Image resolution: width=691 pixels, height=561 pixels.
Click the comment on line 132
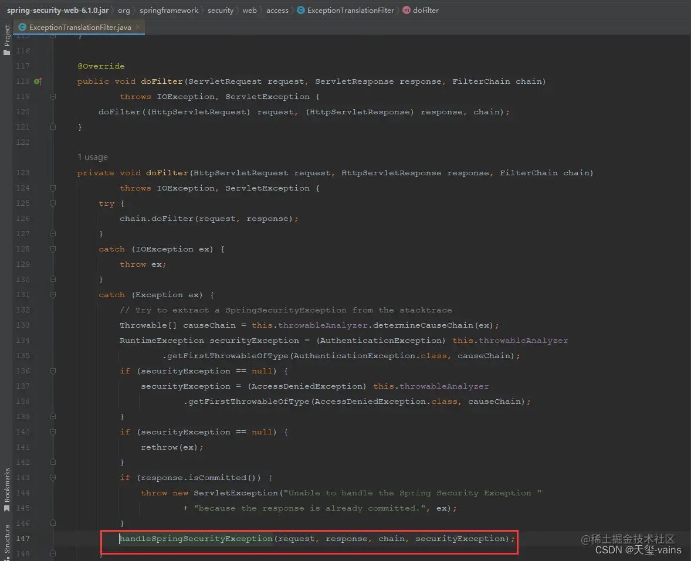(286, 310)
